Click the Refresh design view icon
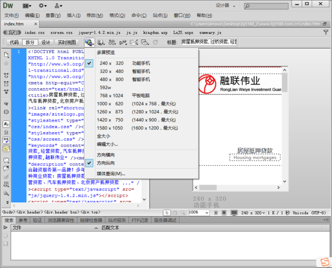The height and width of the screenshot is (268, 332). click(x=155, y=43)
